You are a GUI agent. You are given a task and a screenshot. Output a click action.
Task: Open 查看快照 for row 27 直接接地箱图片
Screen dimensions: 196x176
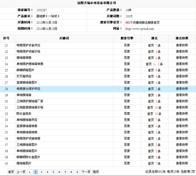[x=182, y=82]
